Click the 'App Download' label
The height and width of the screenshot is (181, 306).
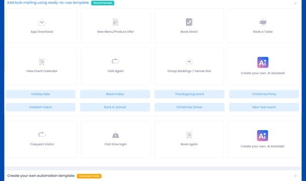42,32
